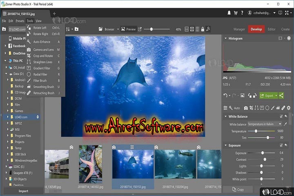Toggle the Preview mode button
The width and height of the screenshot is (294, 196).
tap(128, 29)
